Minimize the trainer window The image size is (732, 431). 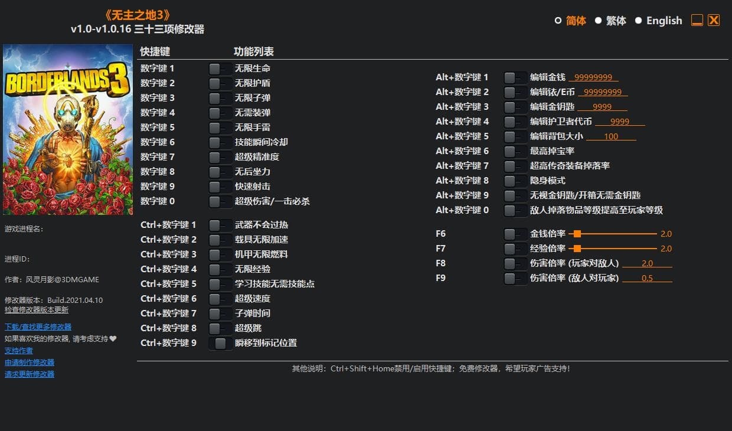pos(697,21)
